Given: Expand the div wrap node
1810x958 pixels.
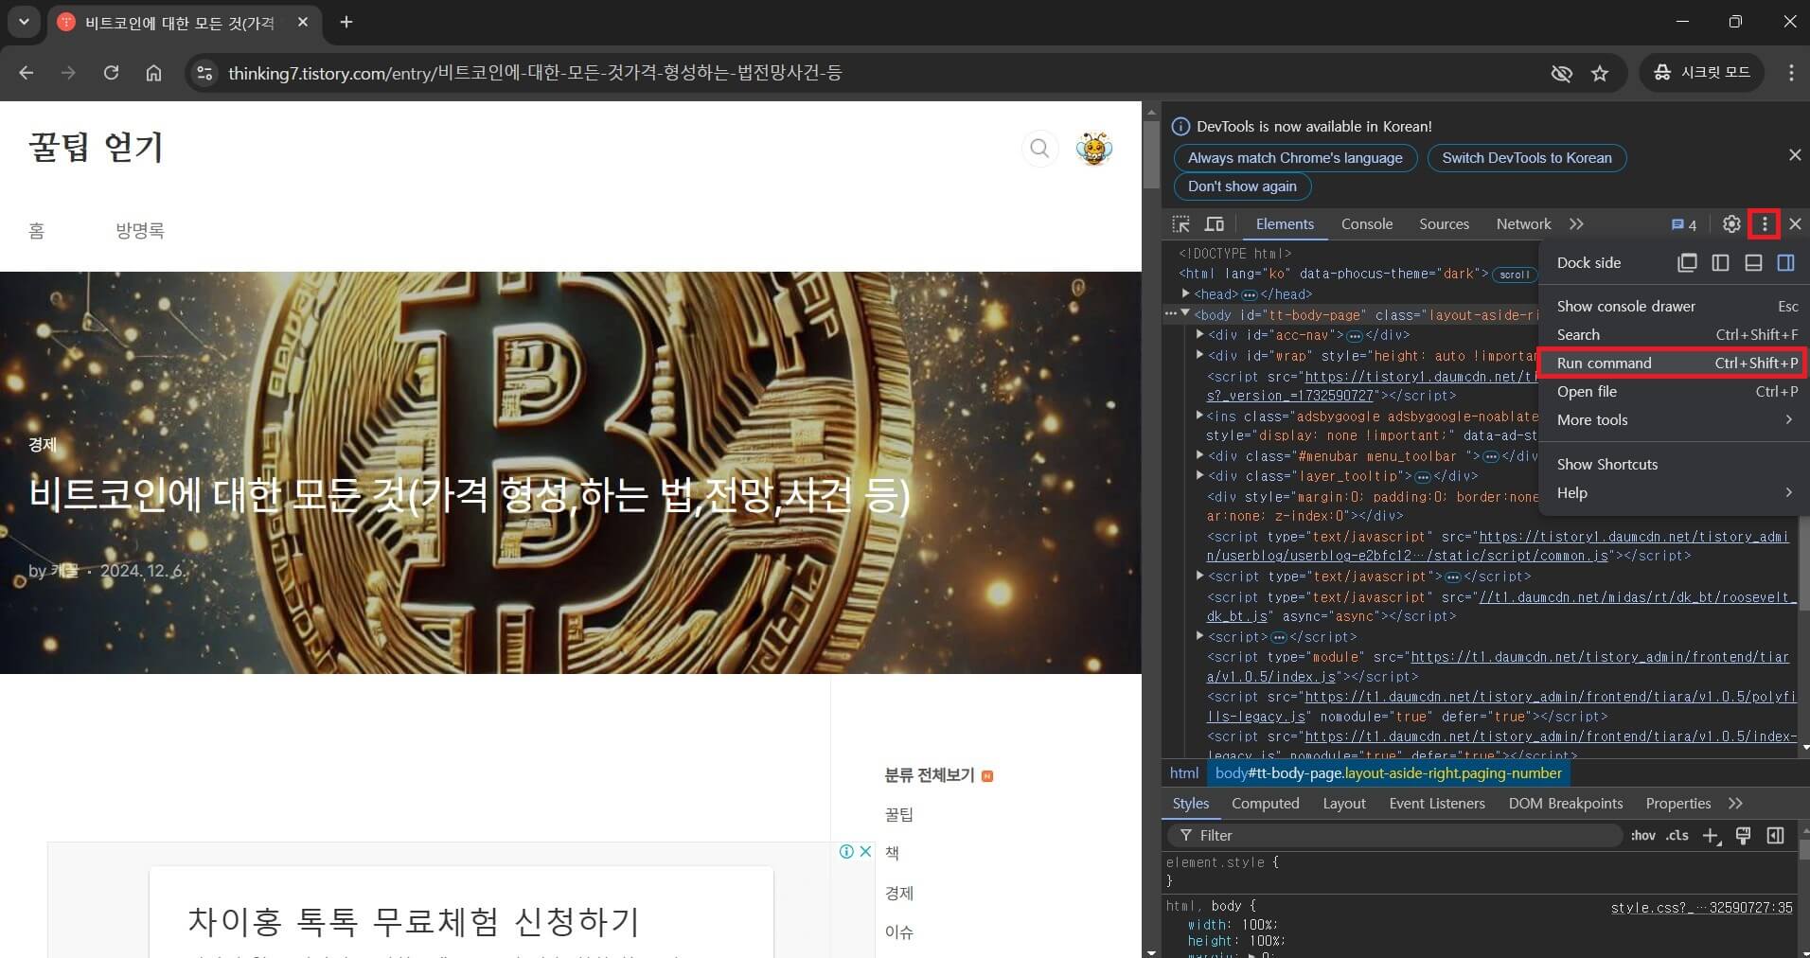Looking at the screenshot, I should click(x=1199, y=356).
